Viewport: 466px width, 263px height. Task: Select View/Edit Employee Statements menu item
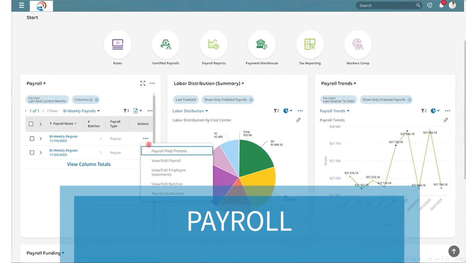[x=168, y=172]
